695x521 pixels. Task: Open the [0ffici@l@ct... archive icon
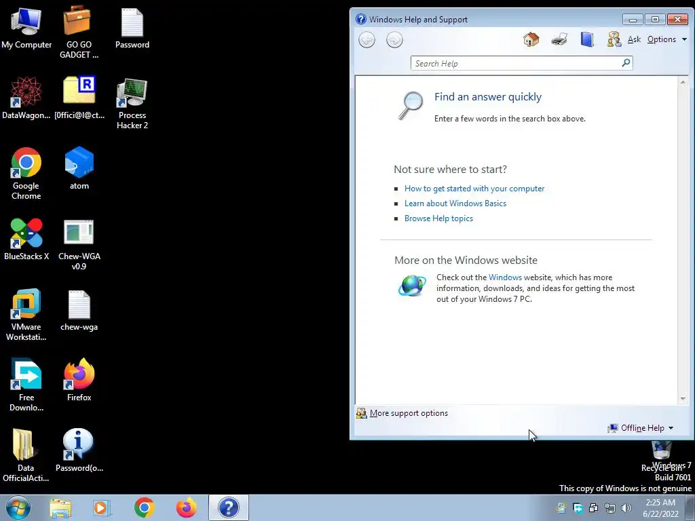tap(79, 98)
